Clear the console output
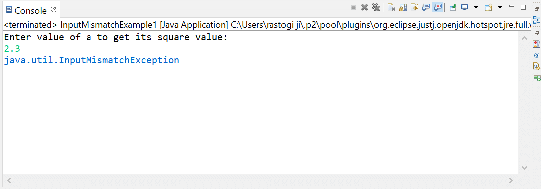 tap(391, 7)
